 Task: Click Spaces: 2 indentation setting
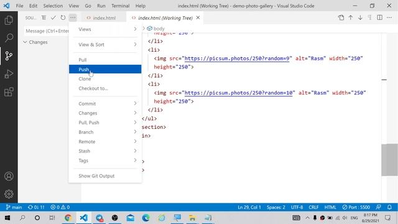(276, 207)
